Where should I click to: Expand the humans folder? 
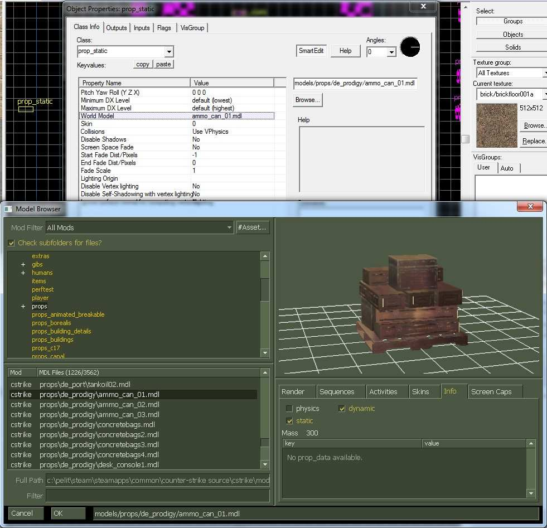23,273
